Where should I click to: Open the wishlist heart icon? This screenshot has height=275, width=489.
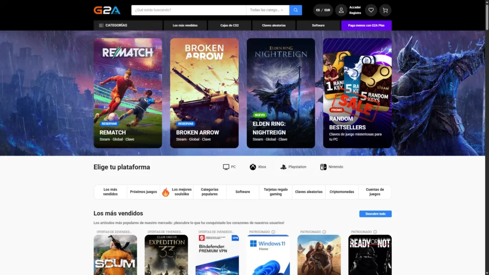(x=371, y=11)
